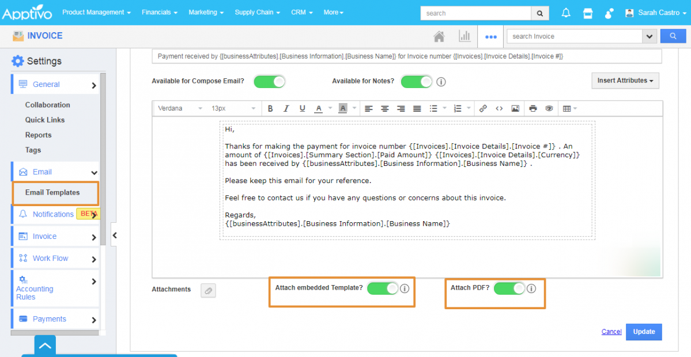Disable the Attach PDF toggle
Viewport: 691px width, 357px height.
point(509,288)
